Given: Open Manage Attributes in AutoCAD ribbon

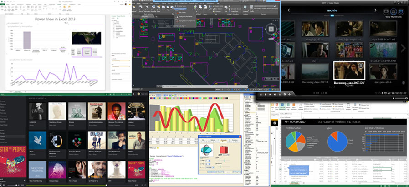Looking at the screenshot, I should click(x=153, y=9).
